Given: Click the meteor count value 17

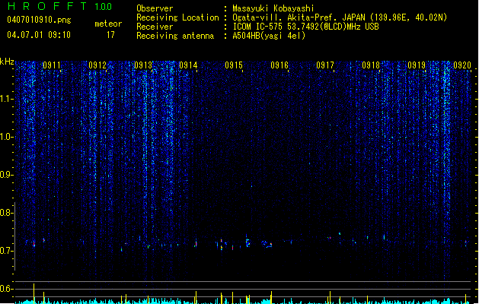Looking at the screenshot, I should coord(110,35).
